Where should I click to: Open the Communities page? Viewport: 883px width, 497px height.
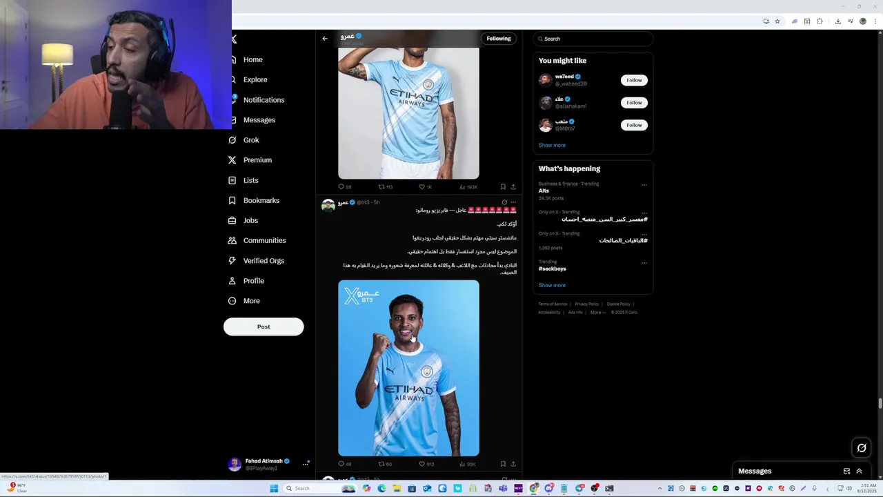tap(257, 240)
